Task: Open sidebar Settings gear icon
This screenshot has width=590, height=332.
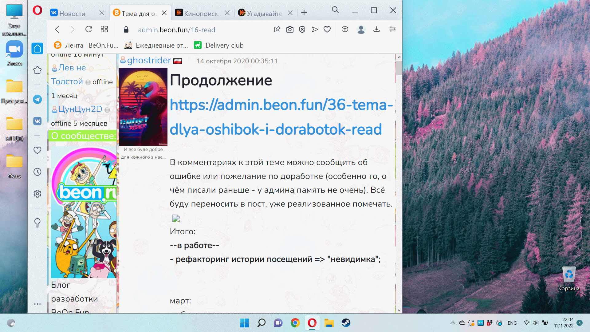Action: [37, 194]
